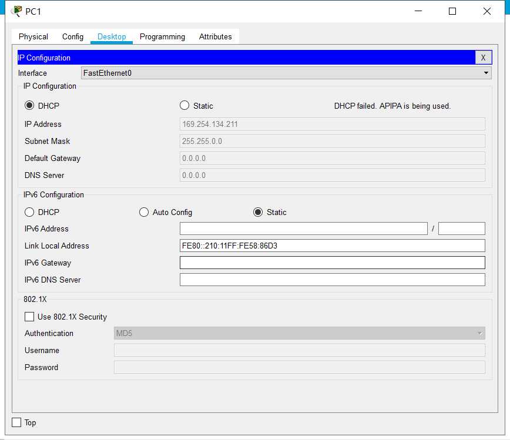Select DHCP for IPv4 configuration

point(29,105)
